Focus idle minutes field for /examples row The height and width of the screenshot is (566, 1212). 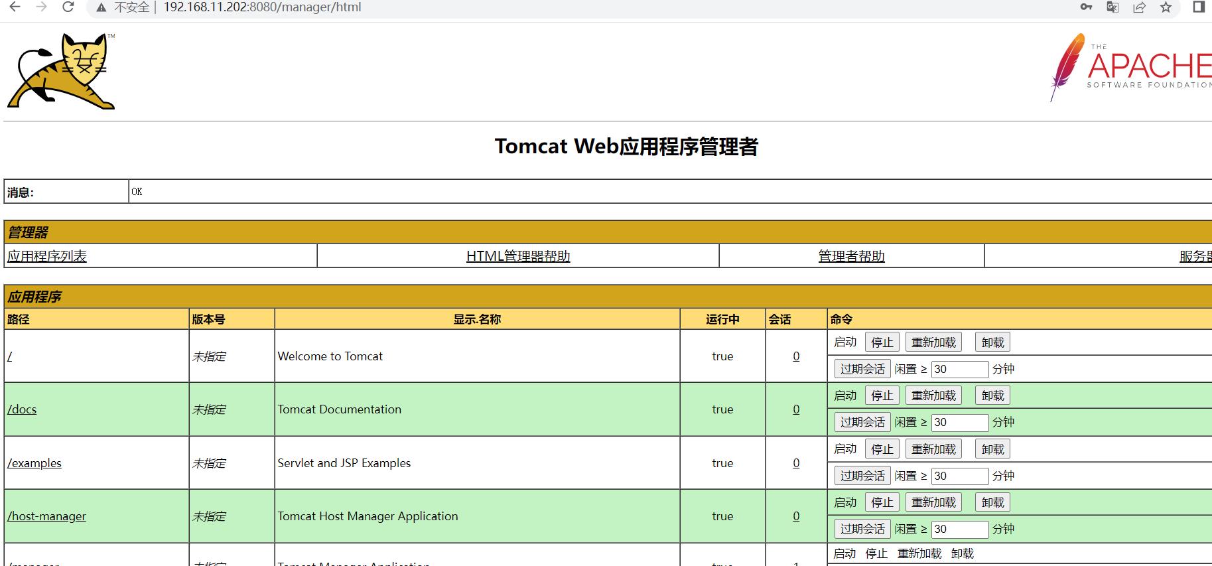(960, 476)
